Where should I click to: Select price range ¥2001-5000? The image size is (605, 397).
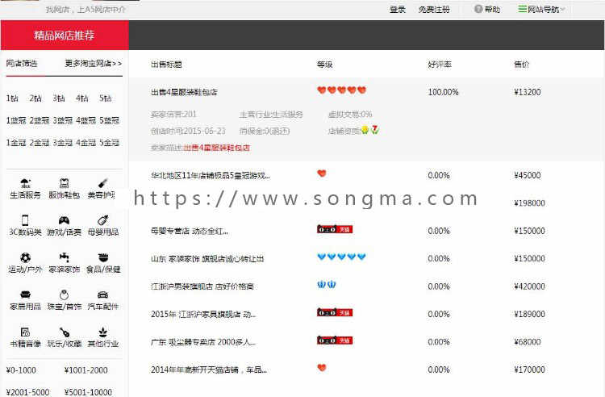tap(27, 392)
